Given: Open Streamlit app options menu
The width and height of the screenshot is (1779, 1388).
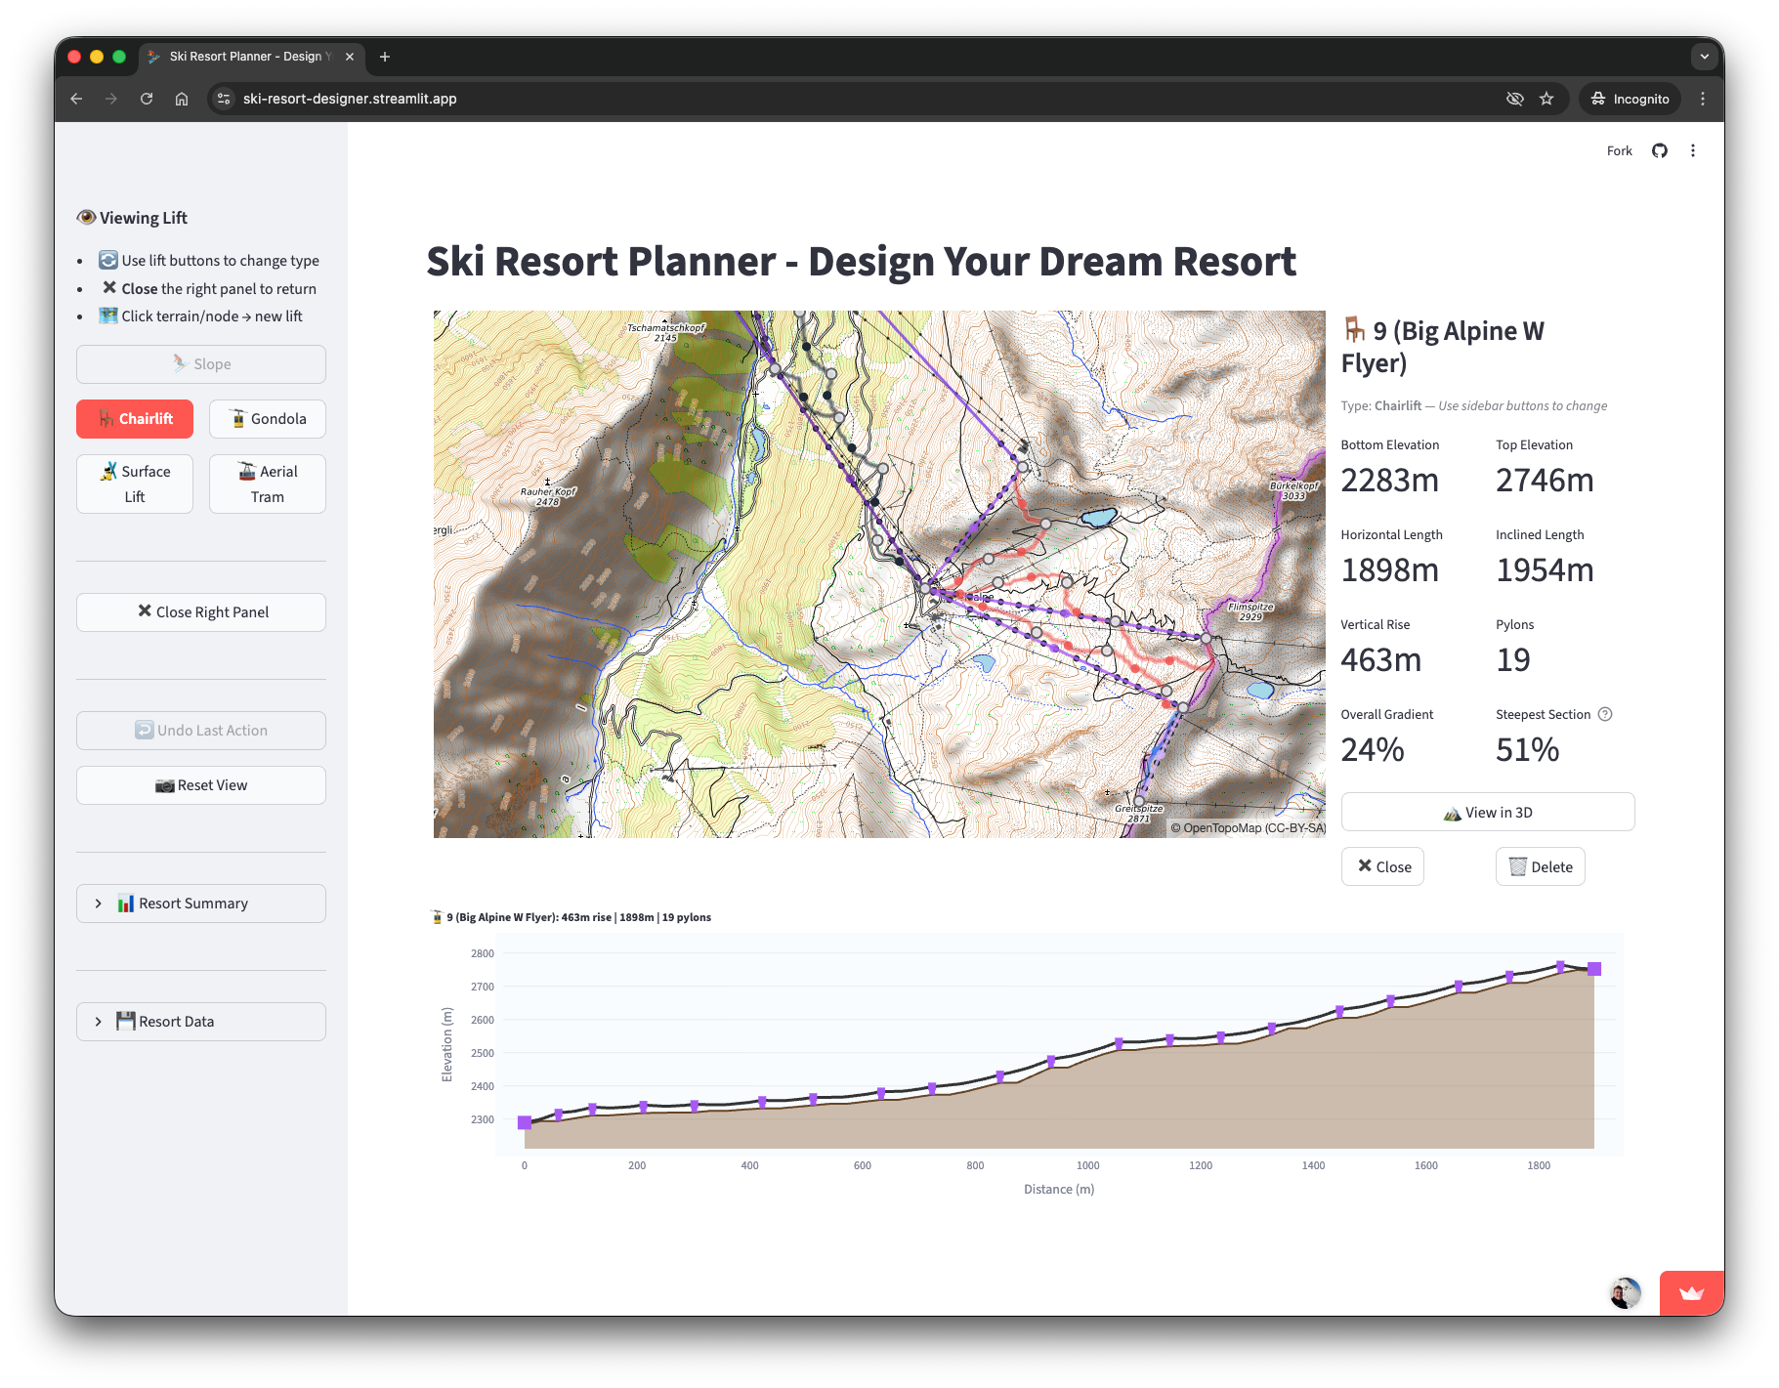Looking at the screenshot, I should pos(1693,150).
